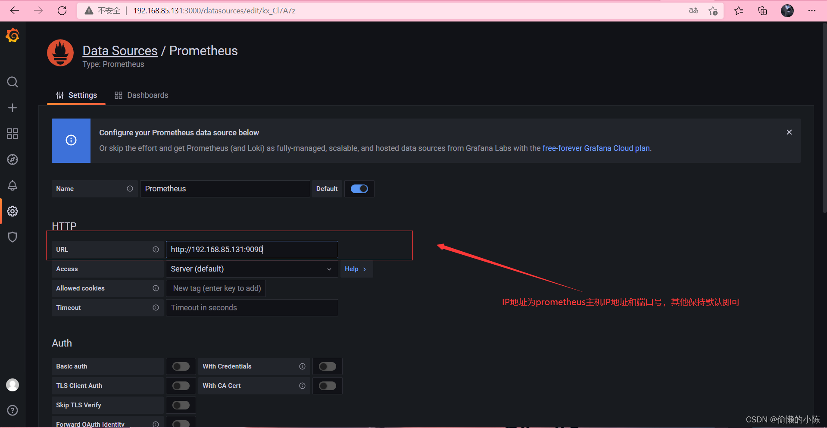Click the info icon next to Forward OAuth Identity

tap(156, 424)
